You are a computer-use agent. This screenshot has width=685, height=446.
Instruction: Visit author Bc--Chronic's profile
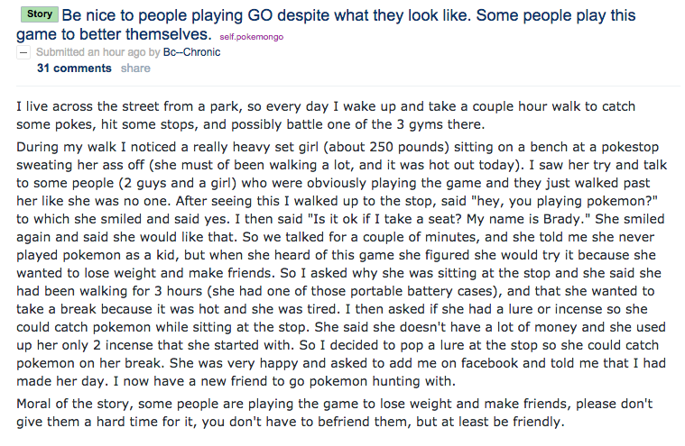[191, 52]
